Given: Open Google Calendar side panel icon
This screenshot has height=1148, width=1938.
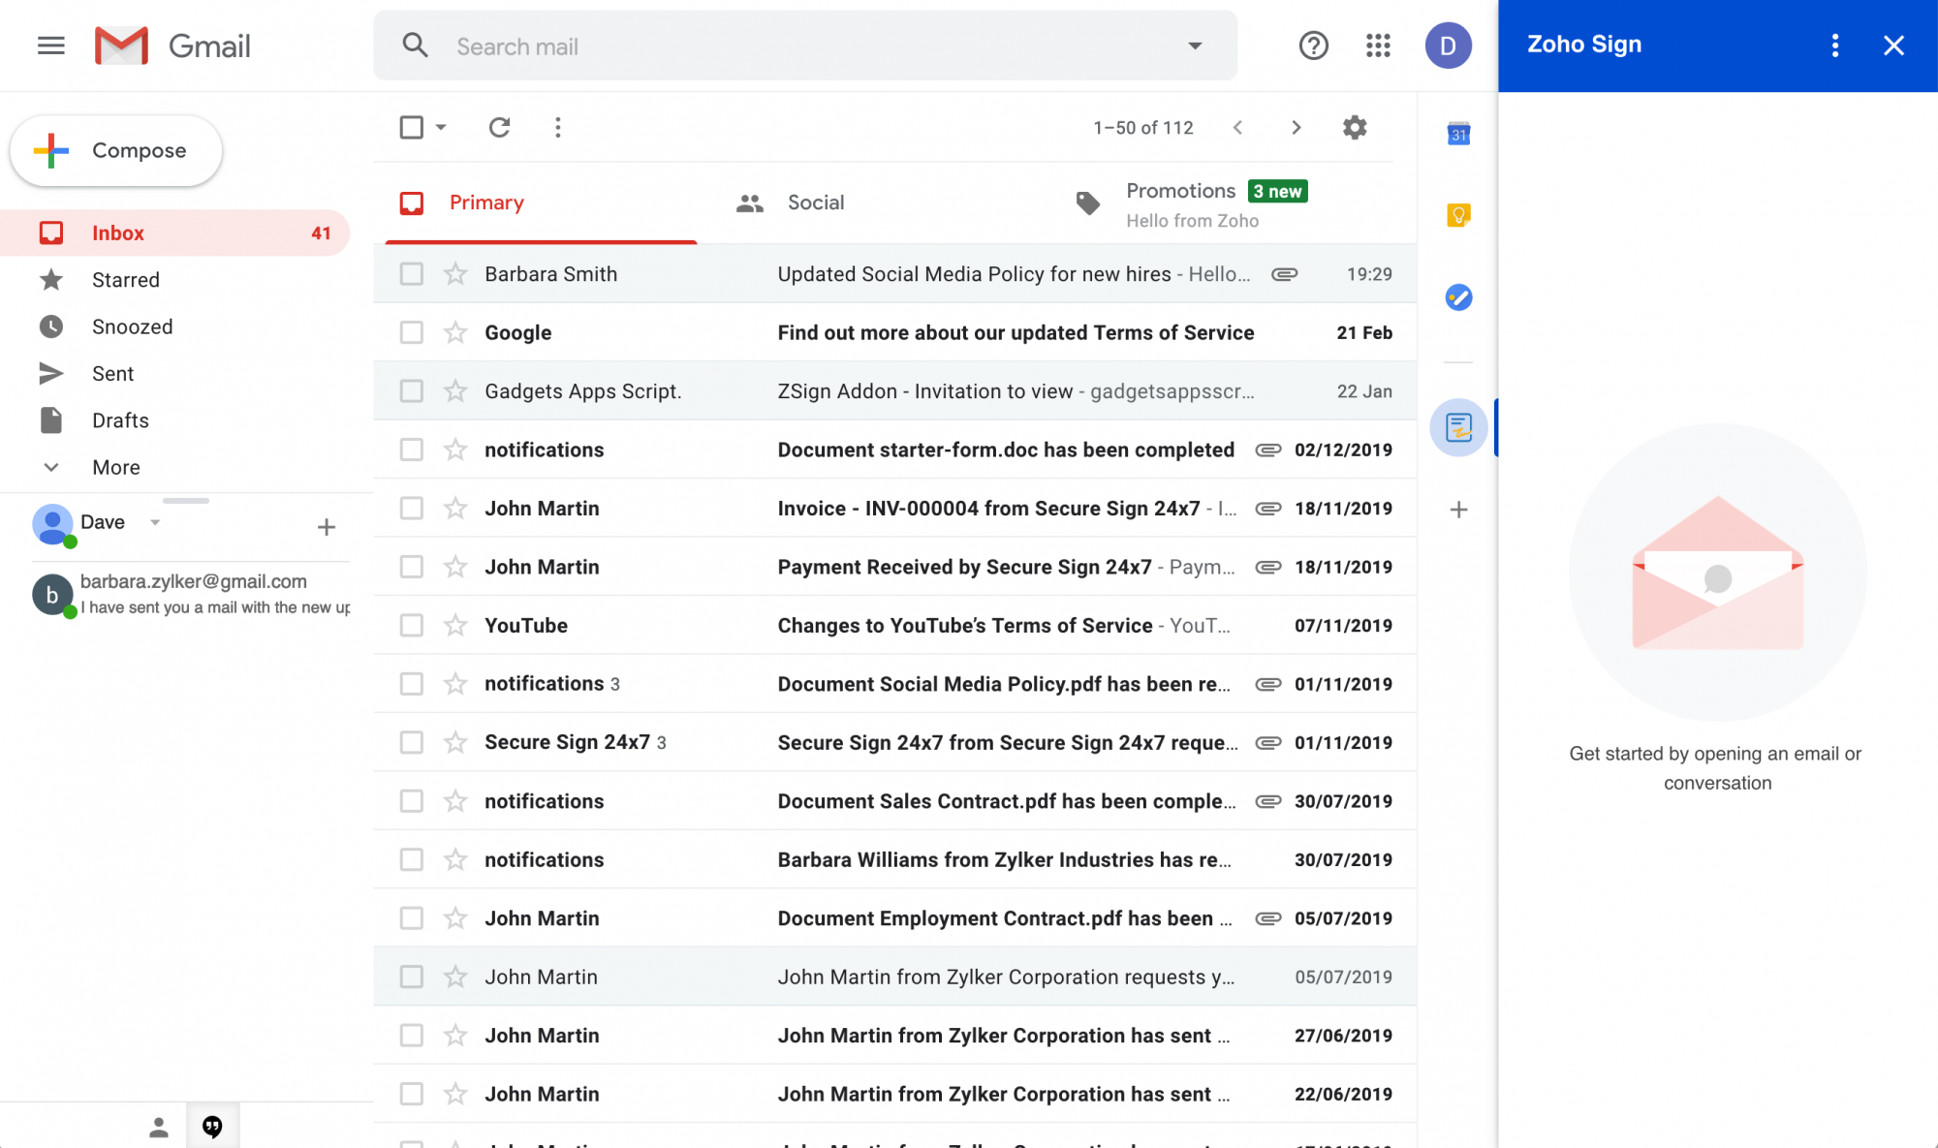Looking at the screenshot, I should click(1458, 134).
